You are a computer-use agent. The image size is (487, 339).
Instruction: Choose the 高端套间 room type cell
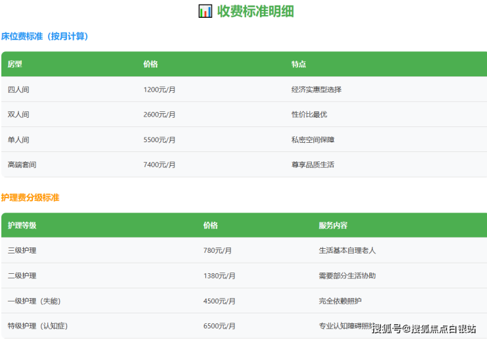click(x=22, y=165)
